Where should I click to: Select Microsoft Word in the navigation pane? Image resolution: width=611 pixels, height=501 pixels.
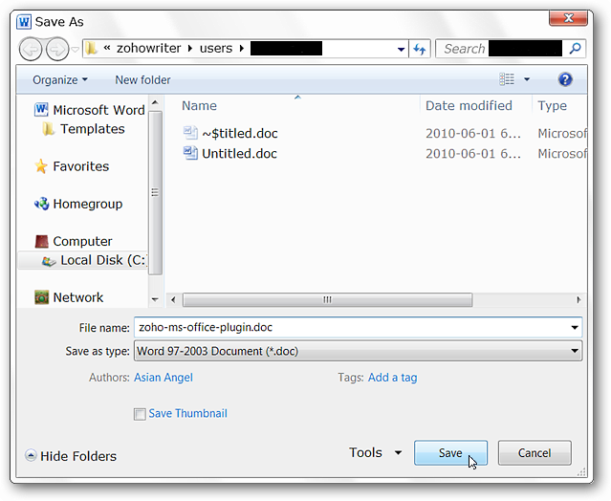98,110
